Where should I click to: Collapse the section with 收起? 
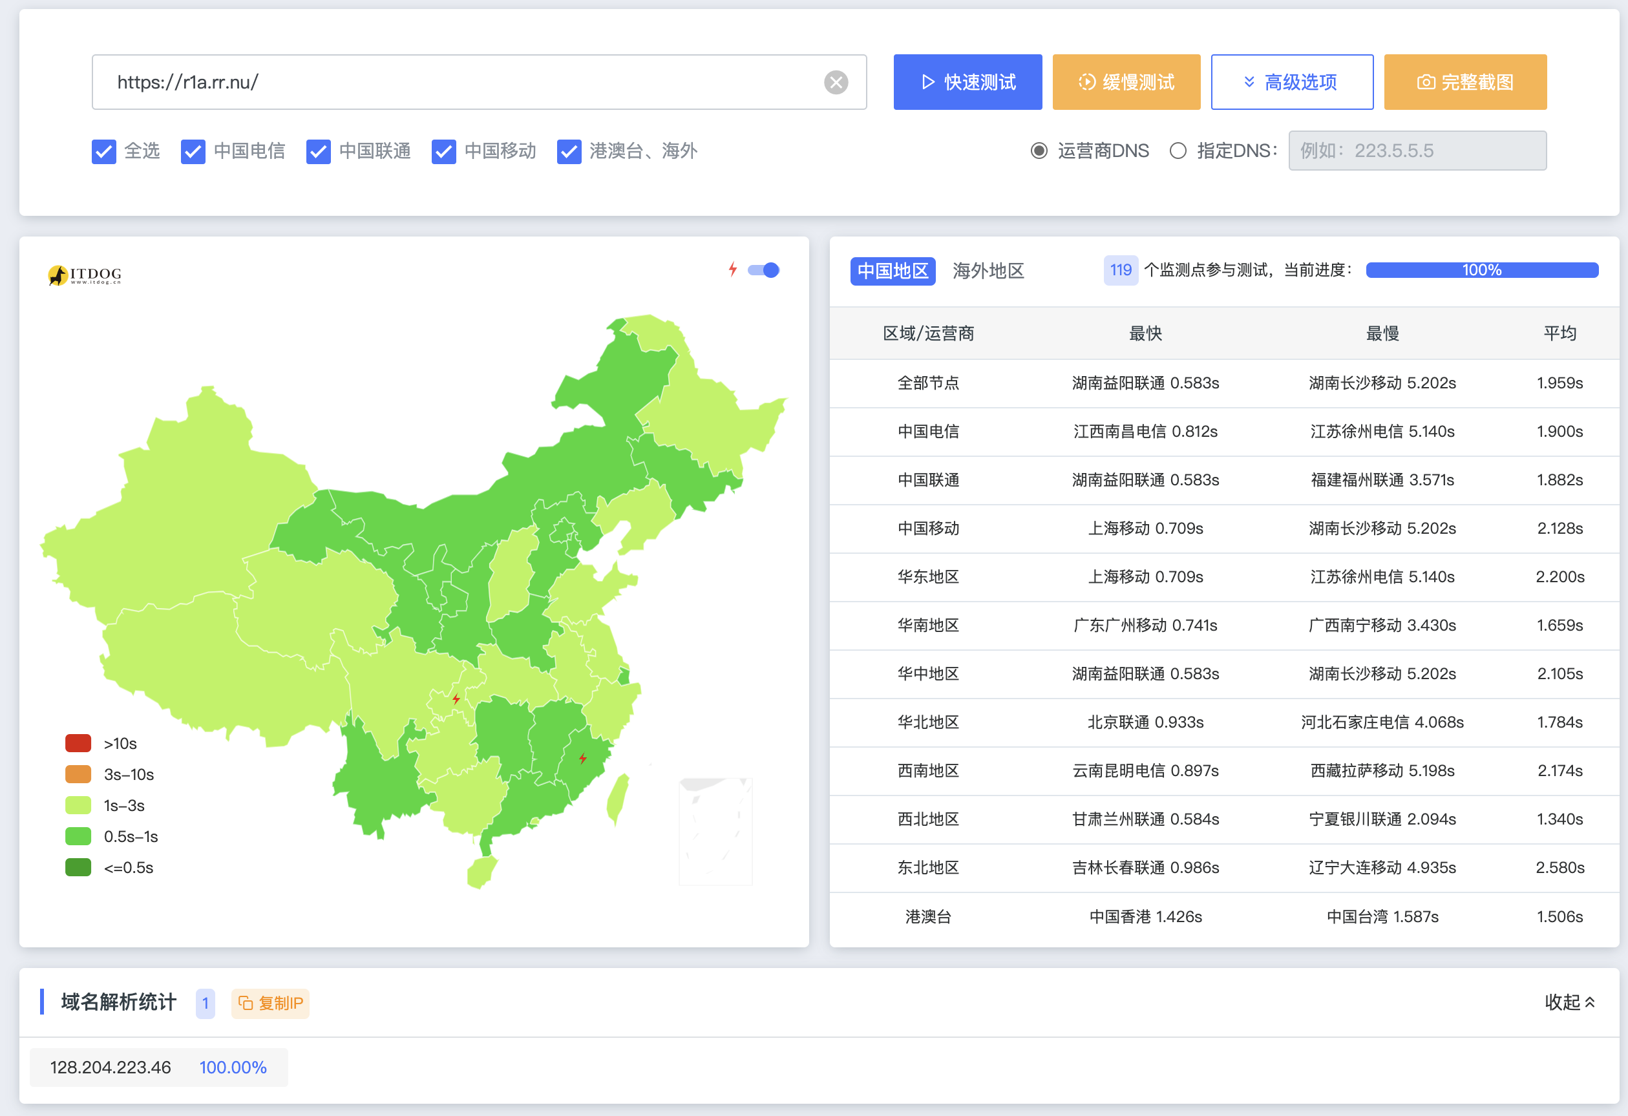click(1570, 1002)
